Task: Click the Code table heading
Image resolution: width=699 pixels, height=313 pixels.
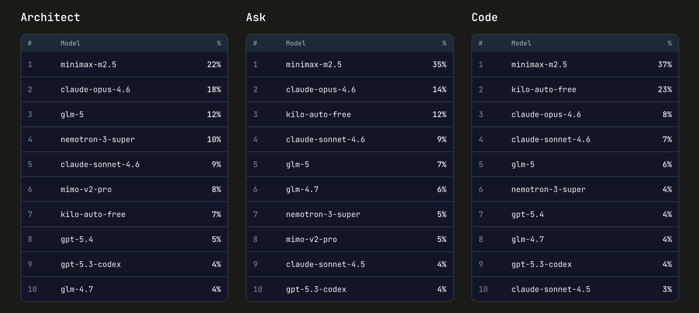Action: click(484, 17)
